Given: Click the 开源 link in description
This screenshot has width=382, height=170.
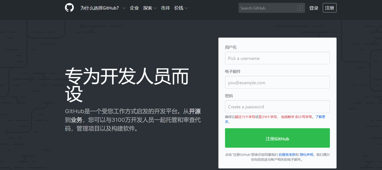Looking at the screenshot, I should pos(195,112).
